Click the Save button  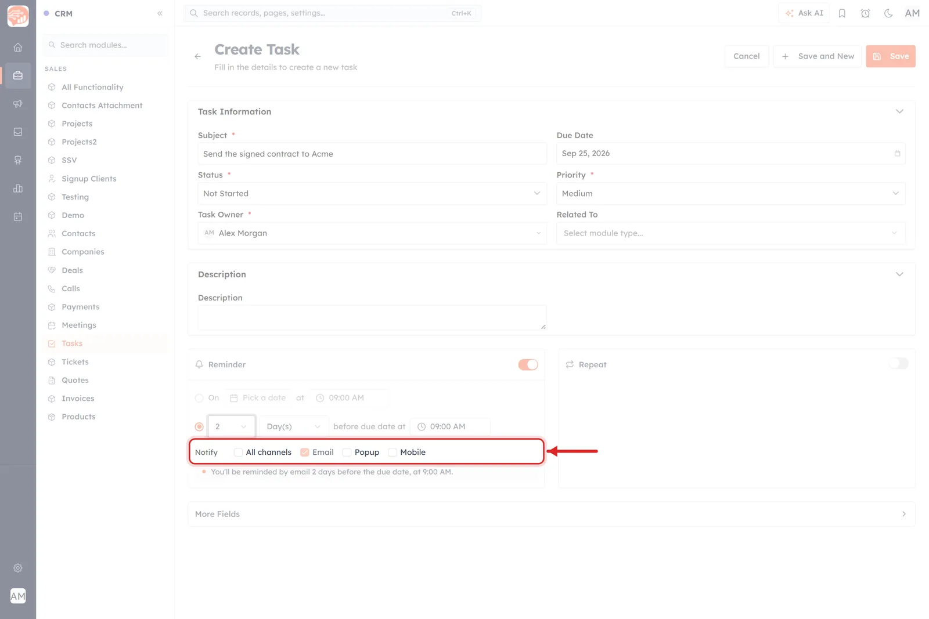pos(891,56)
